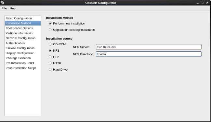Click the NFS Directory input field
This screenshot has height=122, width=211.
pyautogui.click(x=149, y=54)
